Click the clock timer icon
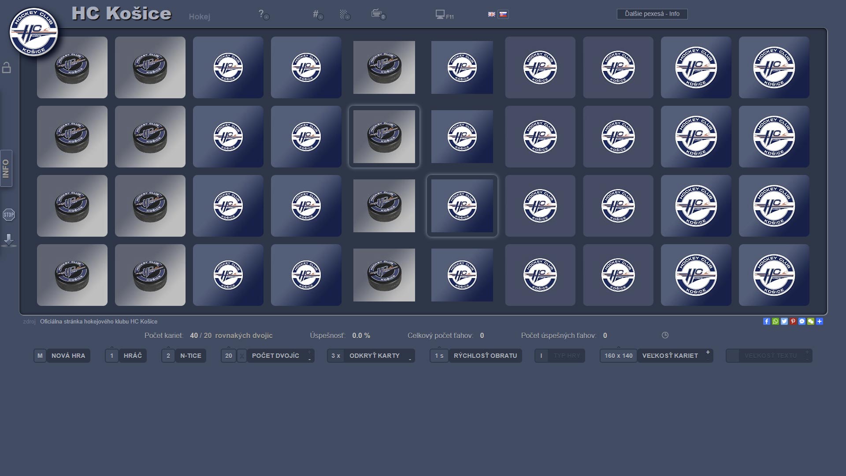Viewport: 846px width, 476px height. [x=665, y=335]
